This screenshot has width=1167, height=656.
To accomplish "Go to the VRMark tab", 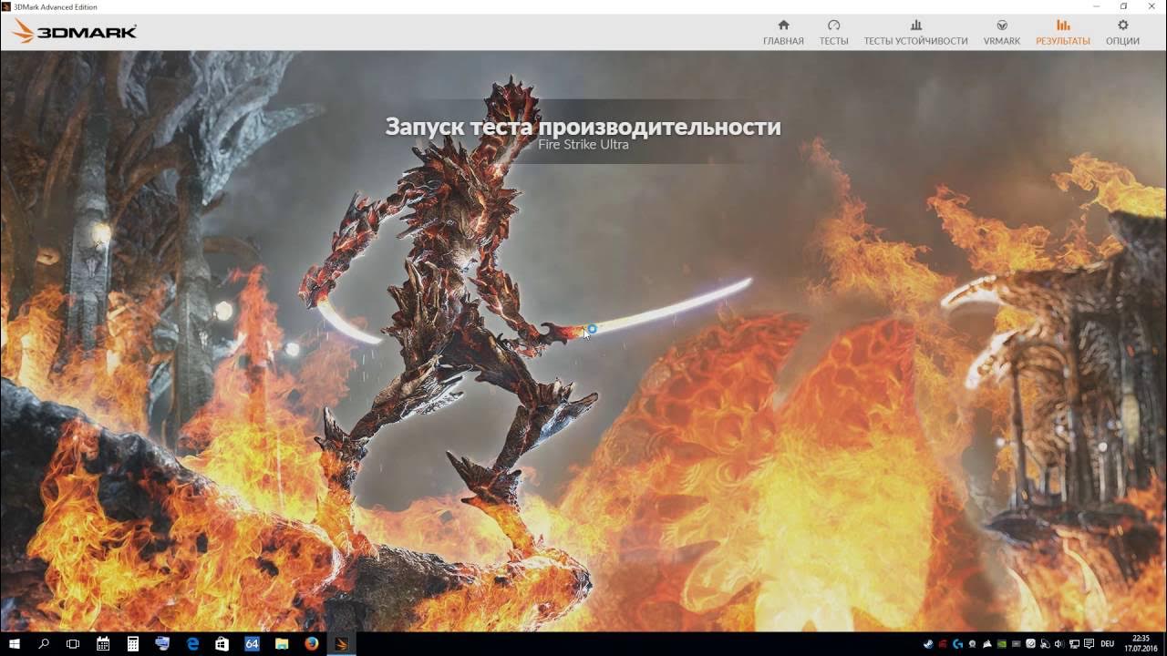I will [x=1001, y=33].
